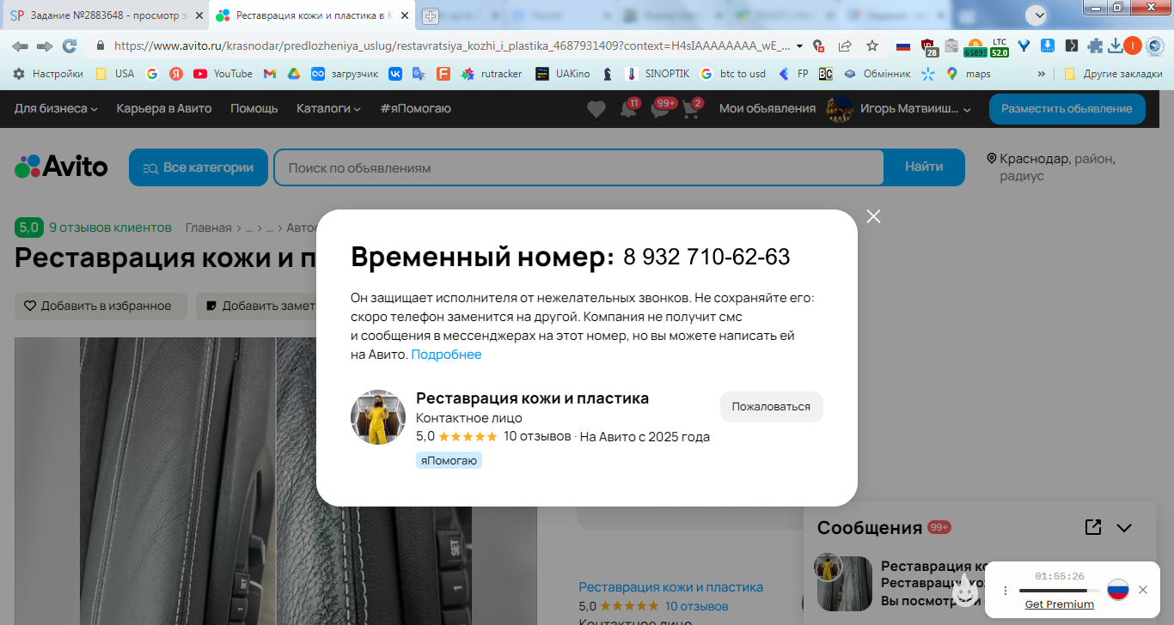Expand the Для бизнеса menu

pyautogui.click(x=56, y=108)
